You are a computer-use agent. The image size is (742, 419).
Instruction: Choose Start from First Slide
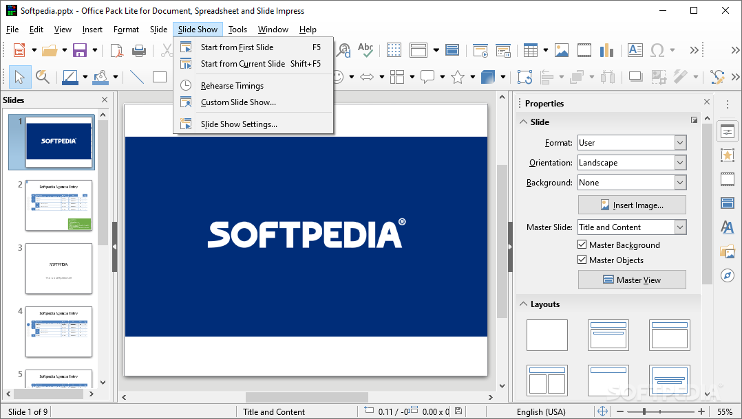click(x=253, y=47)
